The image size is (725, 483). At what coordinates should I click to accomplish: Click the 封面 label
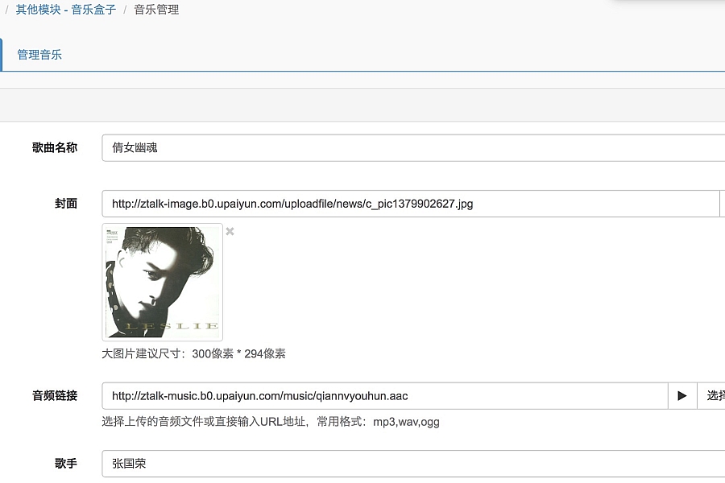[x=66, y=204]
